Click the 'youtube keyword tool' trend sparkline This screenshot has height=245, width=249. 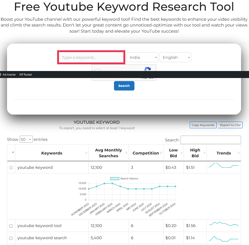point(224,224)
